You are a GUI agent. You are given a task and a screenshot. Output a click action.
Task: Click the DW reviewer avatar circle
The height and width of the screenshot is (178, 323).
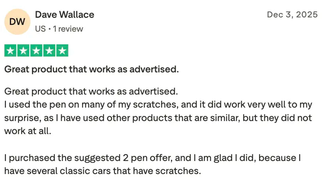coord(17,21)
